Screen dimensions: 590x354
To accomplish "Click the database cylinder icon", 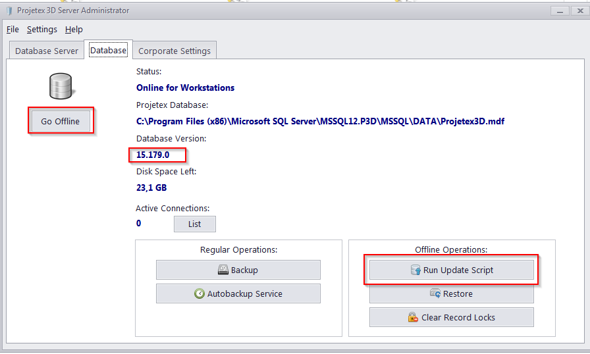I will pos(61,86).
